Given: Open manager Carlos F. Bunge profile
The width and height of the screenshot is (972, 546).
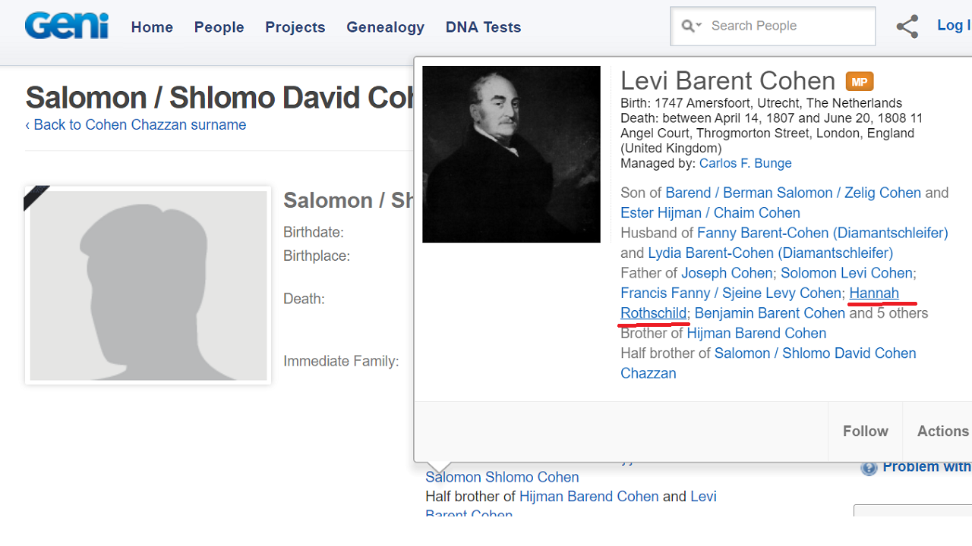Looking at the screenshot, I should 745,163.
